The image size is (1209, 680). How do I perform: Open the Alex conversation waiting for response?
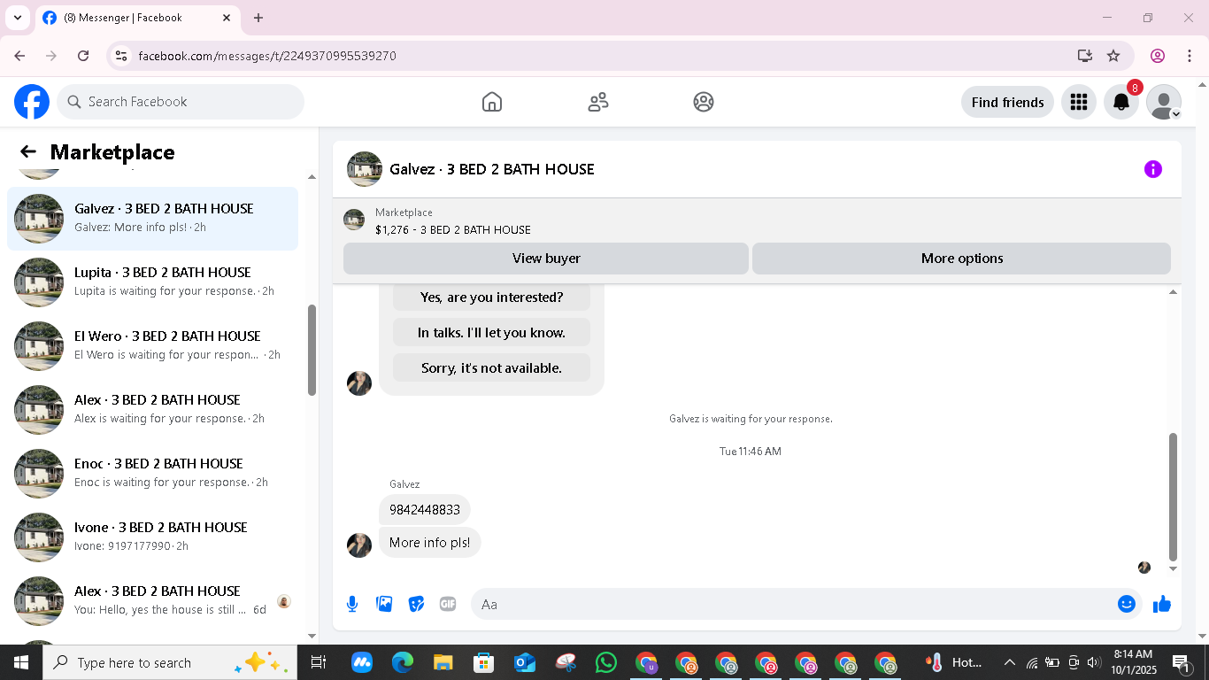pyautogui.click(x=152, y=409)
